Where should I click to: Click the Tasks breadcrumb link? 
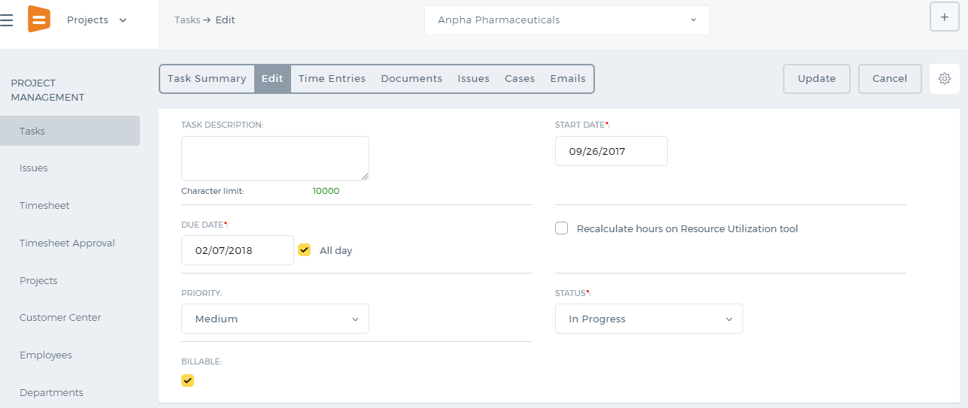pyautogui.click(x=187, y=20)
